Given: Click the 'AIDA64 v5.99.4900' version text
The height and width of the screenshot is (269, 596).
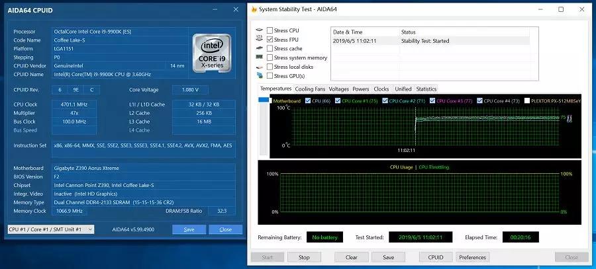Looking at the screenshot, I should [x=133, y=229].
